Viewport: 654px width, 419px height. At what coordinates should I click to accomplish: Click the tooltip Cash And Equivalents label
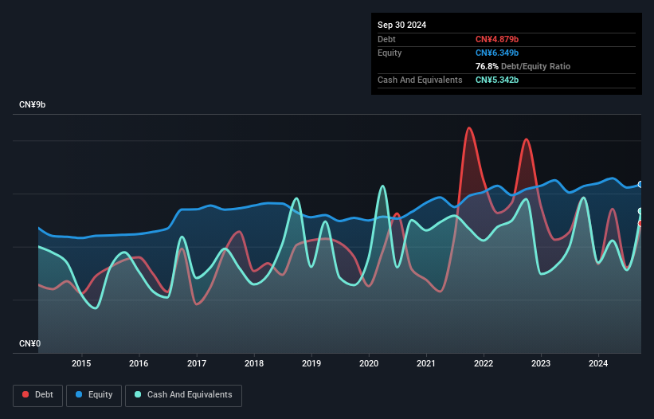tap(420, 80)
